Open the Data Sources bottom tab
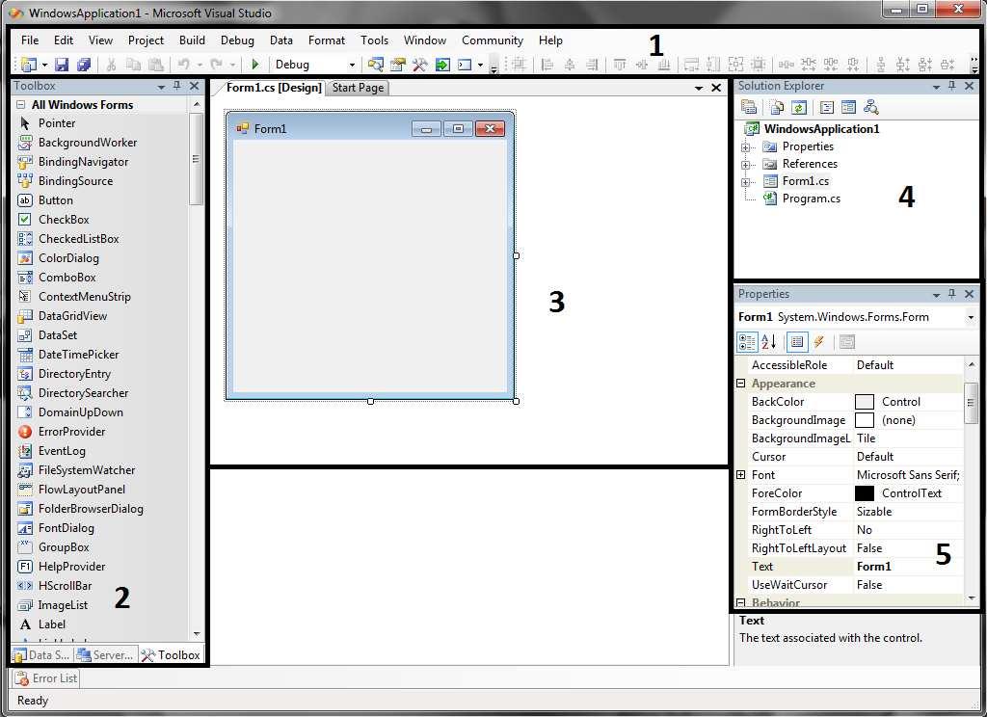 point(40,654)
